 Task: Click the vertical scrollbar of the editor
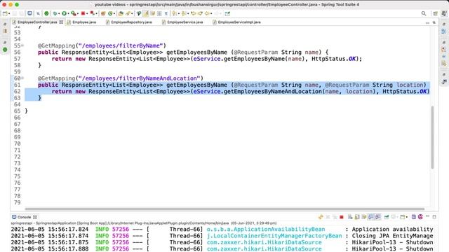(432, 137)
